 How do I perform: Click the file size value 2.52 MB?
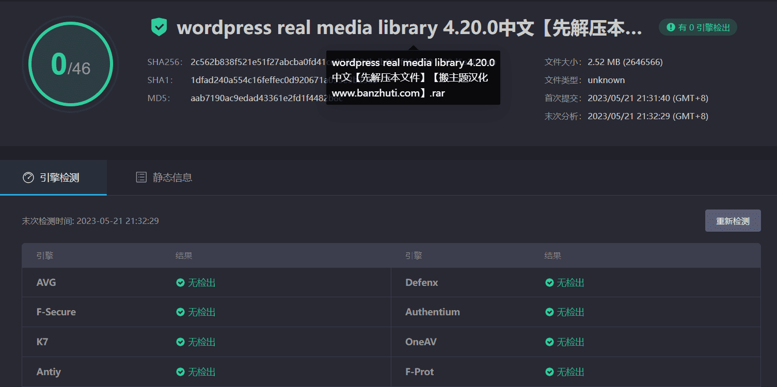[625, 62]
